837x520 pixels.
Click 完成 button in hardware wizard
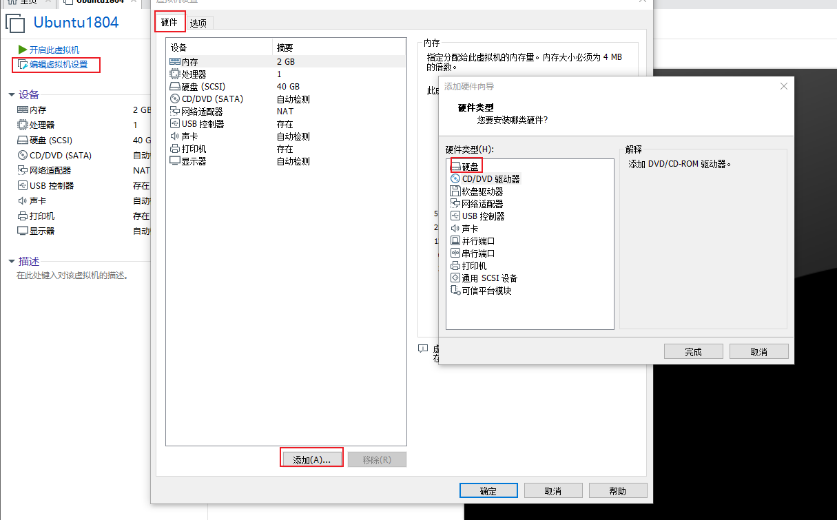coord(693,352)
